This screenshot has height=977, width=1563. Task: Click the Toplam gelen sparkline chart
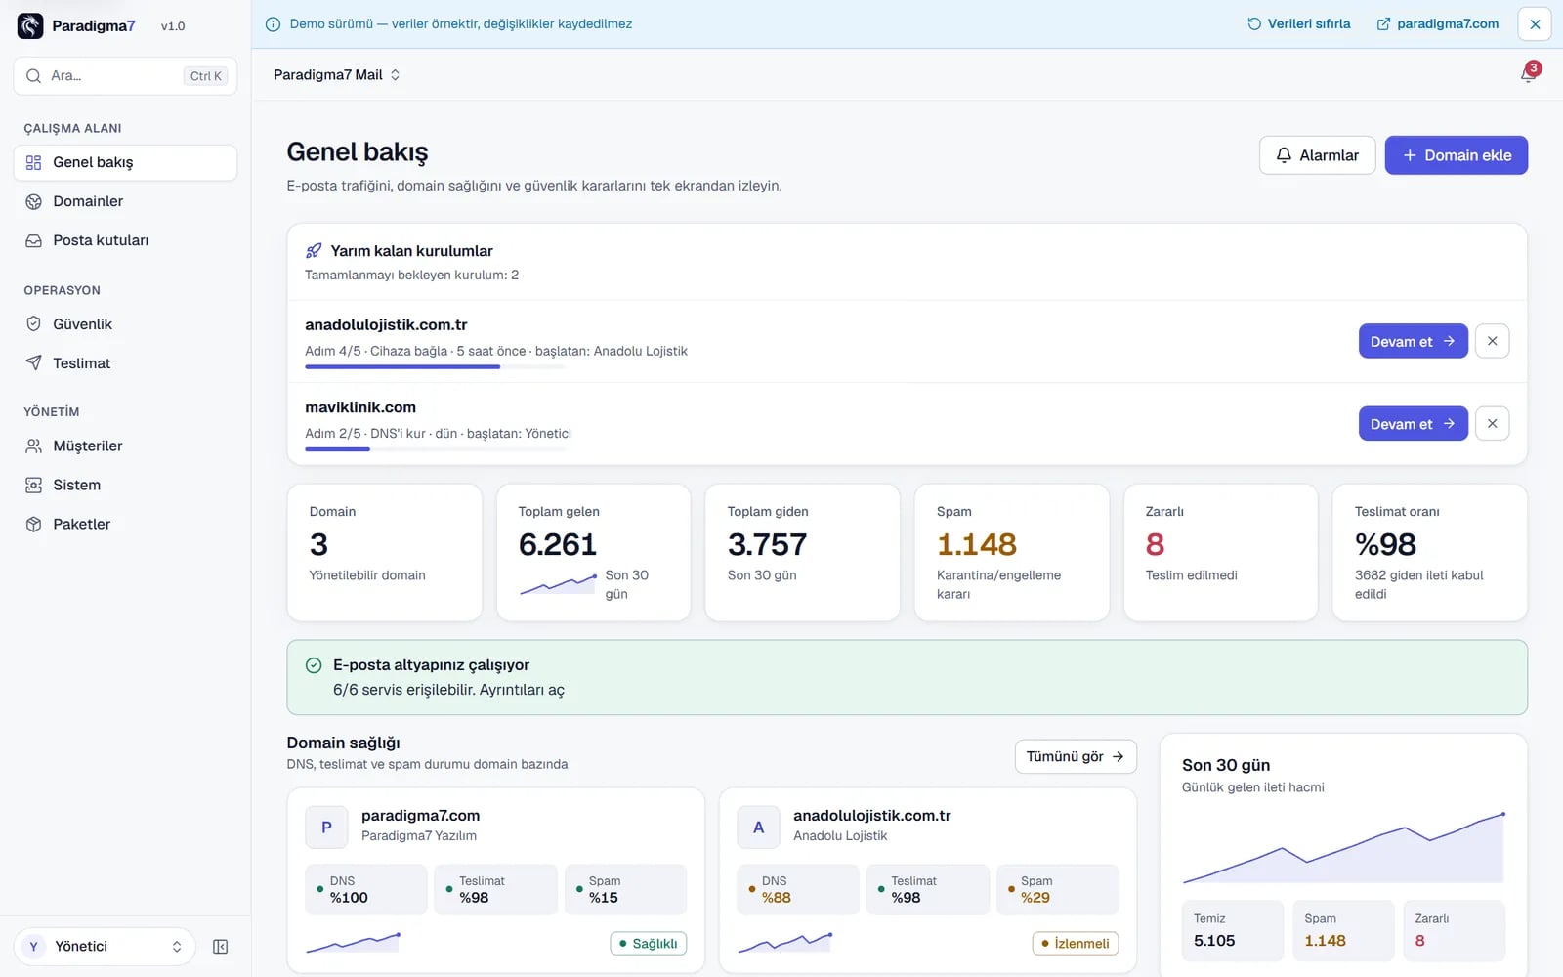point(558,584)
